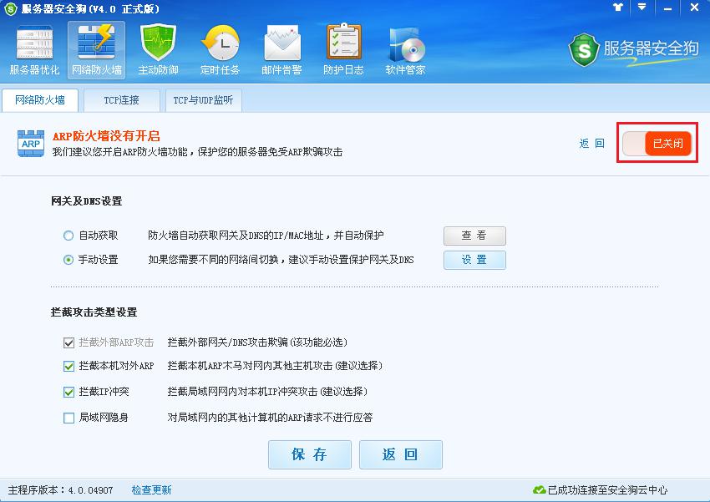Select the 自动获取 radio button

point(68,235)
